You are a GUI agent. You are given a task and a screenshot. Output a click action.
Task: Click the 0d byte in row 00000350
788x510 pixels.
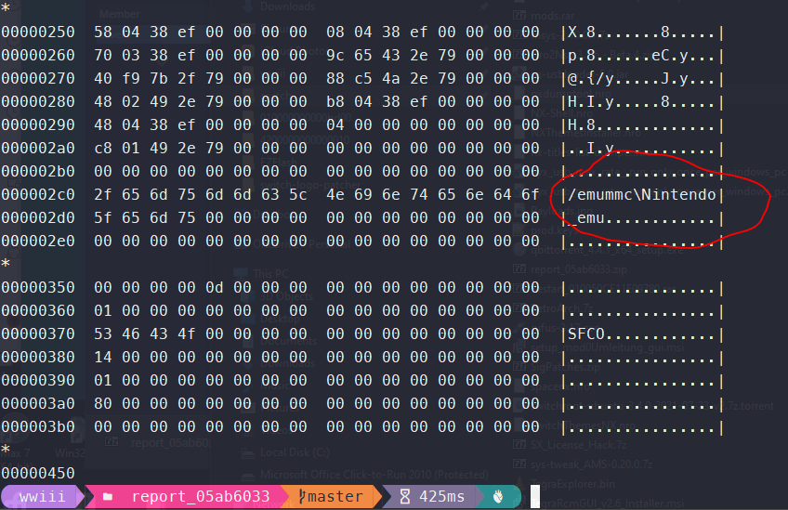pos(214,287)
